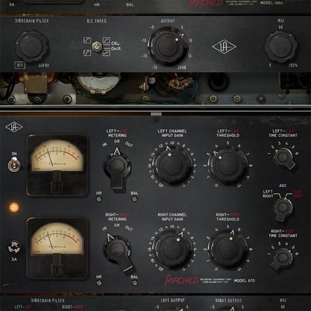Click the 5A fuse holder cap
The height and width of the screenshot is (311, 311).
coord(14,248)
